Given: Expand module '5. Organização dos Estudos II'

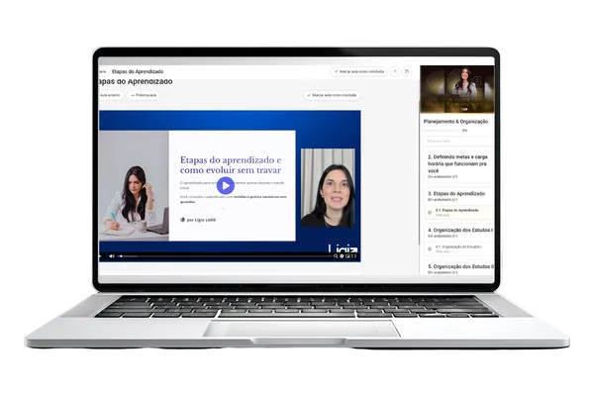Looking at the screenshot, I should point(458,268).
